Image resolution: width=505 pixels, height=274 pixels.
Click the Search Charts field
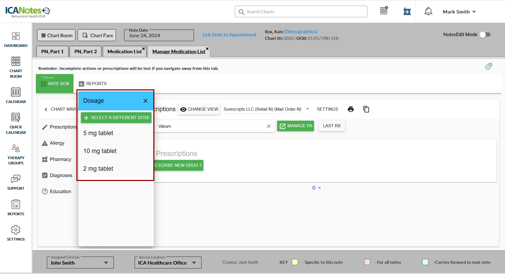(x=301, y=12)
